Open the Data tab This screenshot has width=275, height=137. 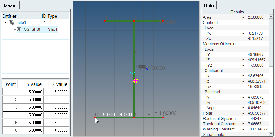tap(209, 6)
